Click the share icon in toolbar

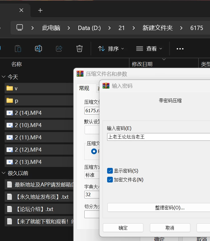pyautogui.click(x=59, y=49)
